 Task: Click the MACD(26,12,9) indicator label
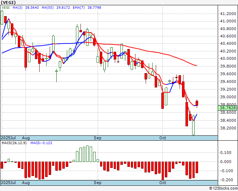pos(14,143)
